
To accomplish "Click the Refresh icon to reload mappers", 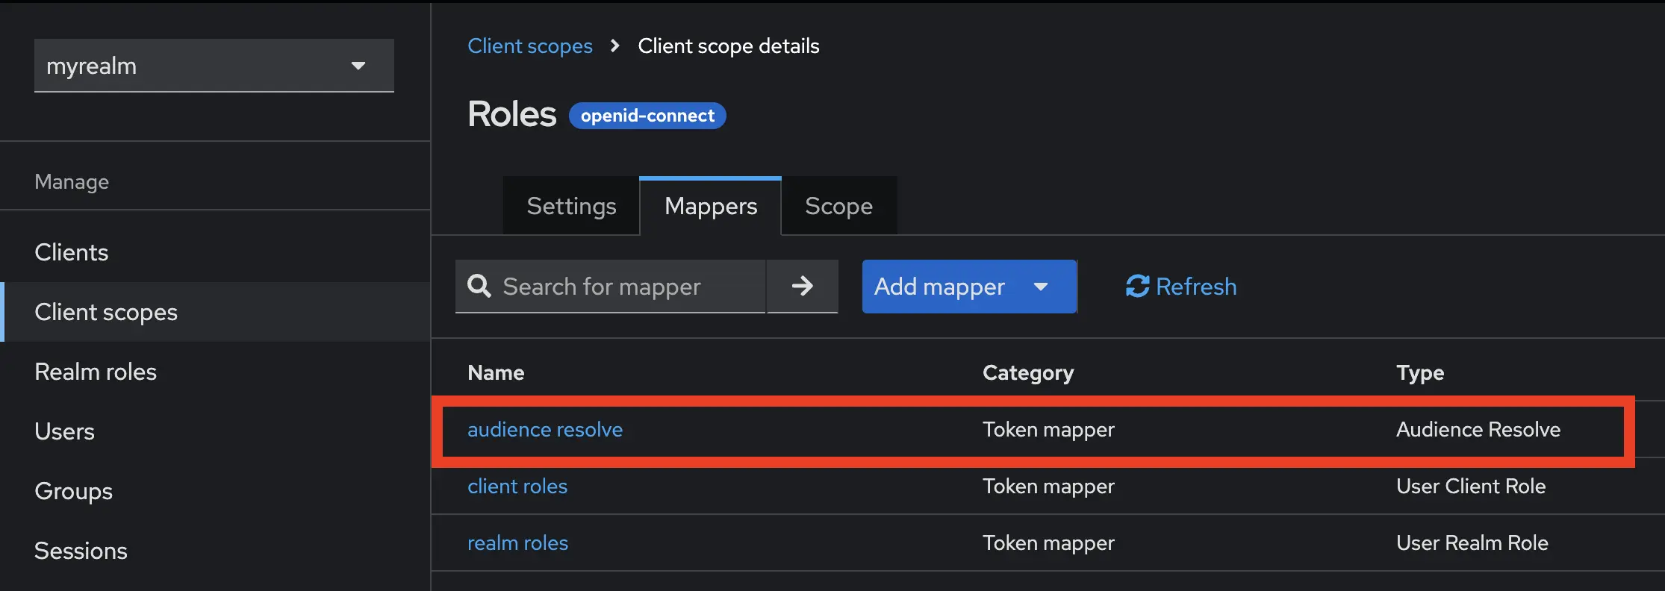I will click(1136, 287).
